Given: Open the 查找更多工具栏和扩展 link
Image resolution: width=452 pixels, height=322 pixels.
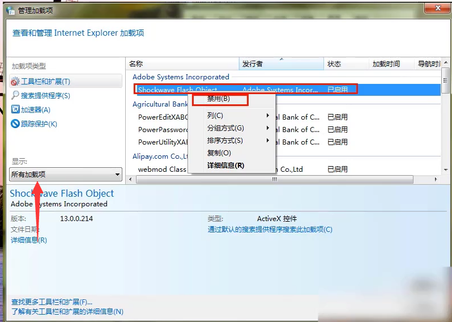Looking at the screenshot, I should 52,302.
